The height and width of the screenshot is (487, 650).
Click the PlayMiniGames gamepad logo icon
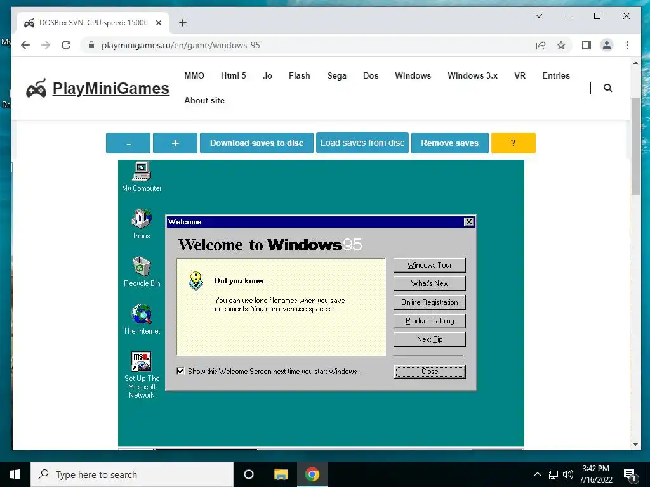[x=36, y=88]
